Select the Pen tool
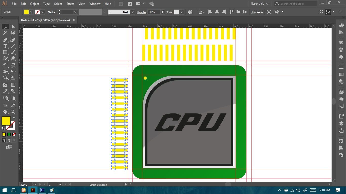This screenshot has width=346, height=194. [5, 40]
